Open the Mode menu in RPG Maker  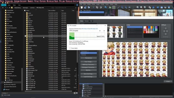pos(89,4)
